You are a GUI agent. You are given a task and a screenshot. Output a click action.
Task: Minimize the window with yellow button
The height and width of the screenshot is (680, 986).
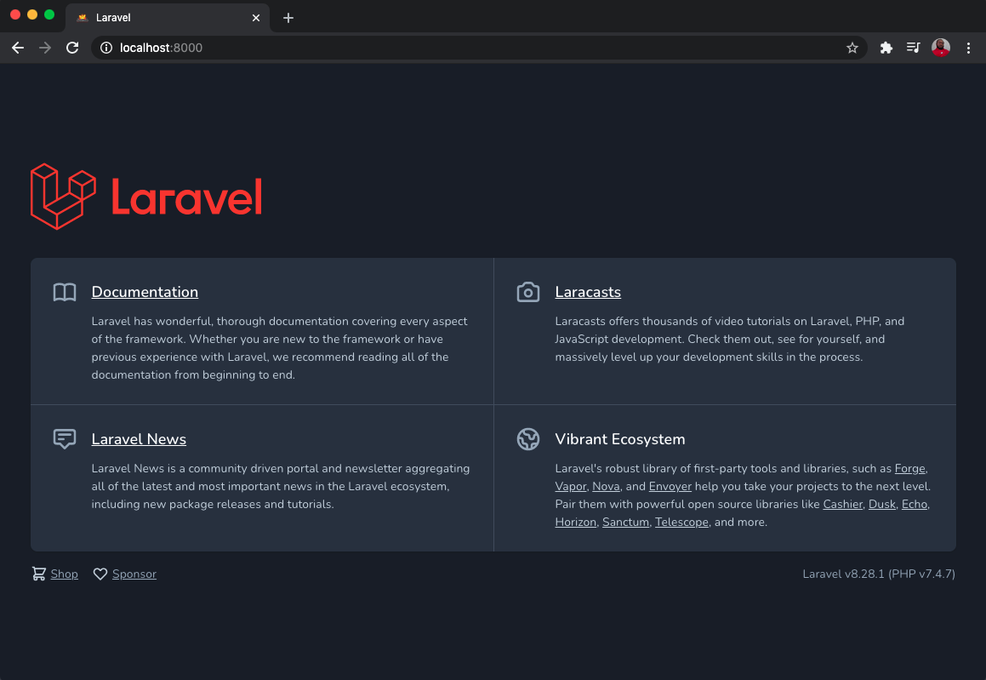point(32,14)
